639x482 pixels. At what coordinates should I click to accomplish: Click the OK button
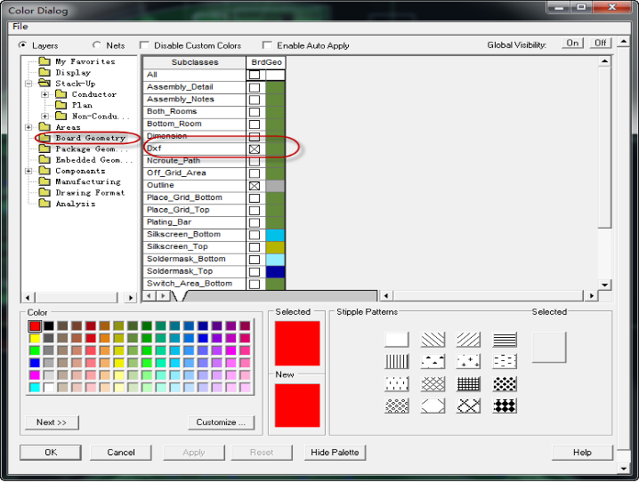point(51,453)
